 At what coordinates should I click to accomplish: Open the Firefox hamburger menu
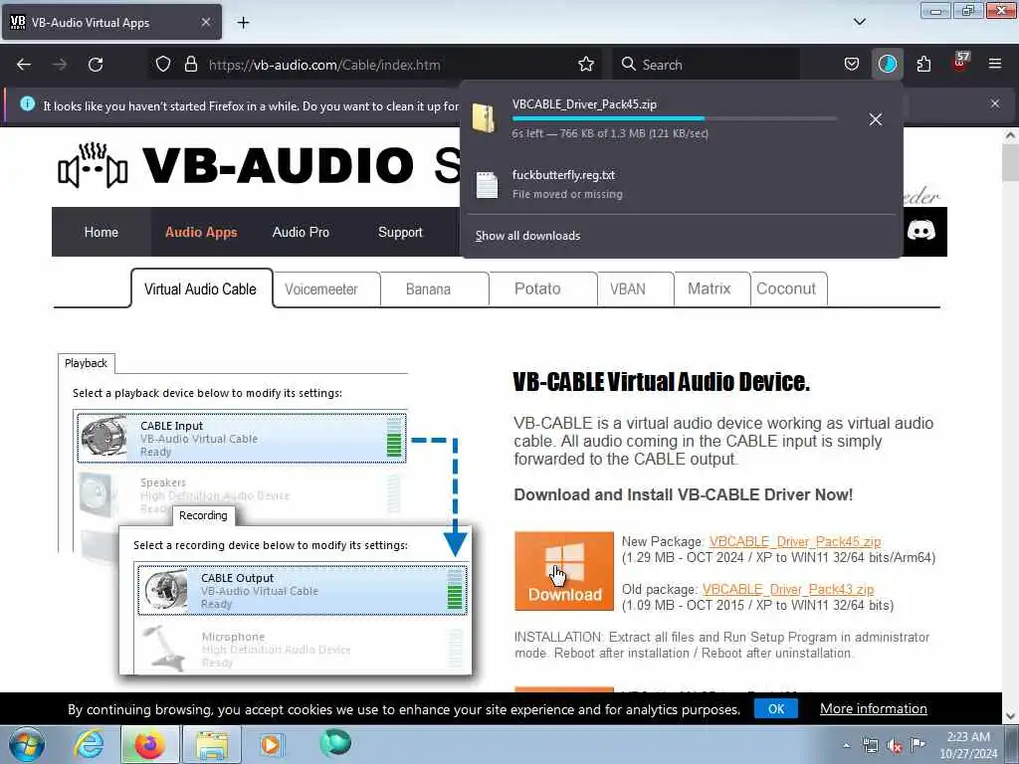pos(994,64)
